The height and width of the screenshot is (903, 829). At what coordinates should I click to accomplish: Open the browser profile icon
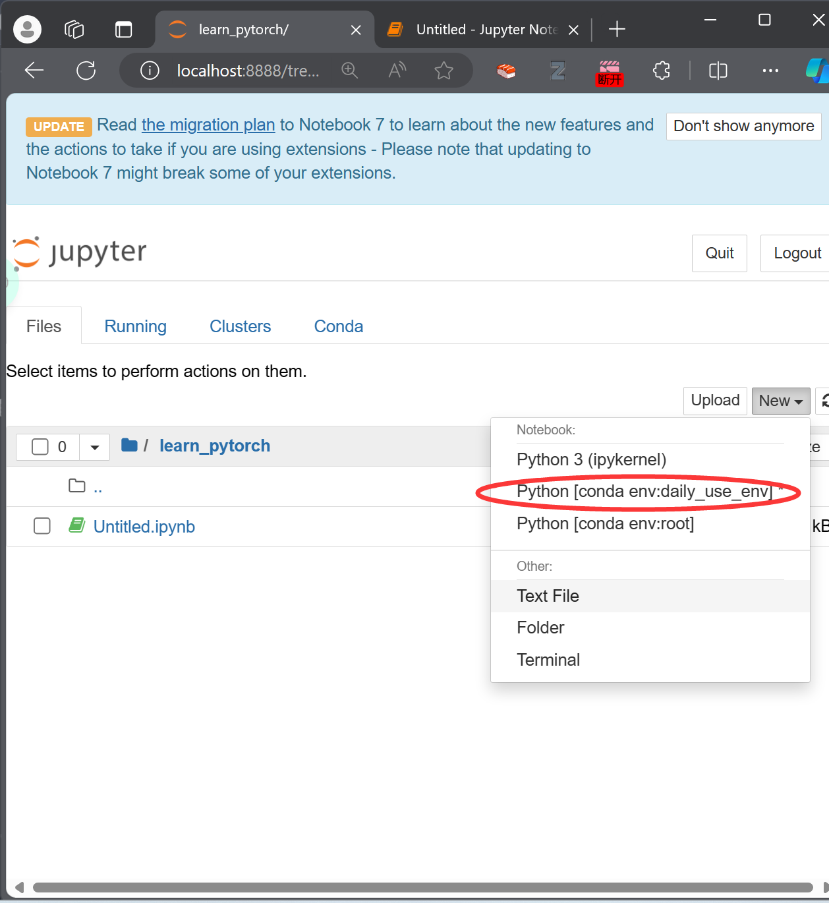coord(27,30)
